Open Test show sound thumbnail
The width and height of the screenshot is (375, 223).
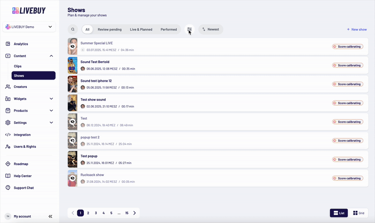pos(73,103)
